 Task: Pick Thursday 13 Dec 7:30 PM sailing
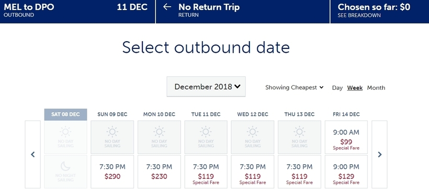pyautogui.click(x=299, y=172)
